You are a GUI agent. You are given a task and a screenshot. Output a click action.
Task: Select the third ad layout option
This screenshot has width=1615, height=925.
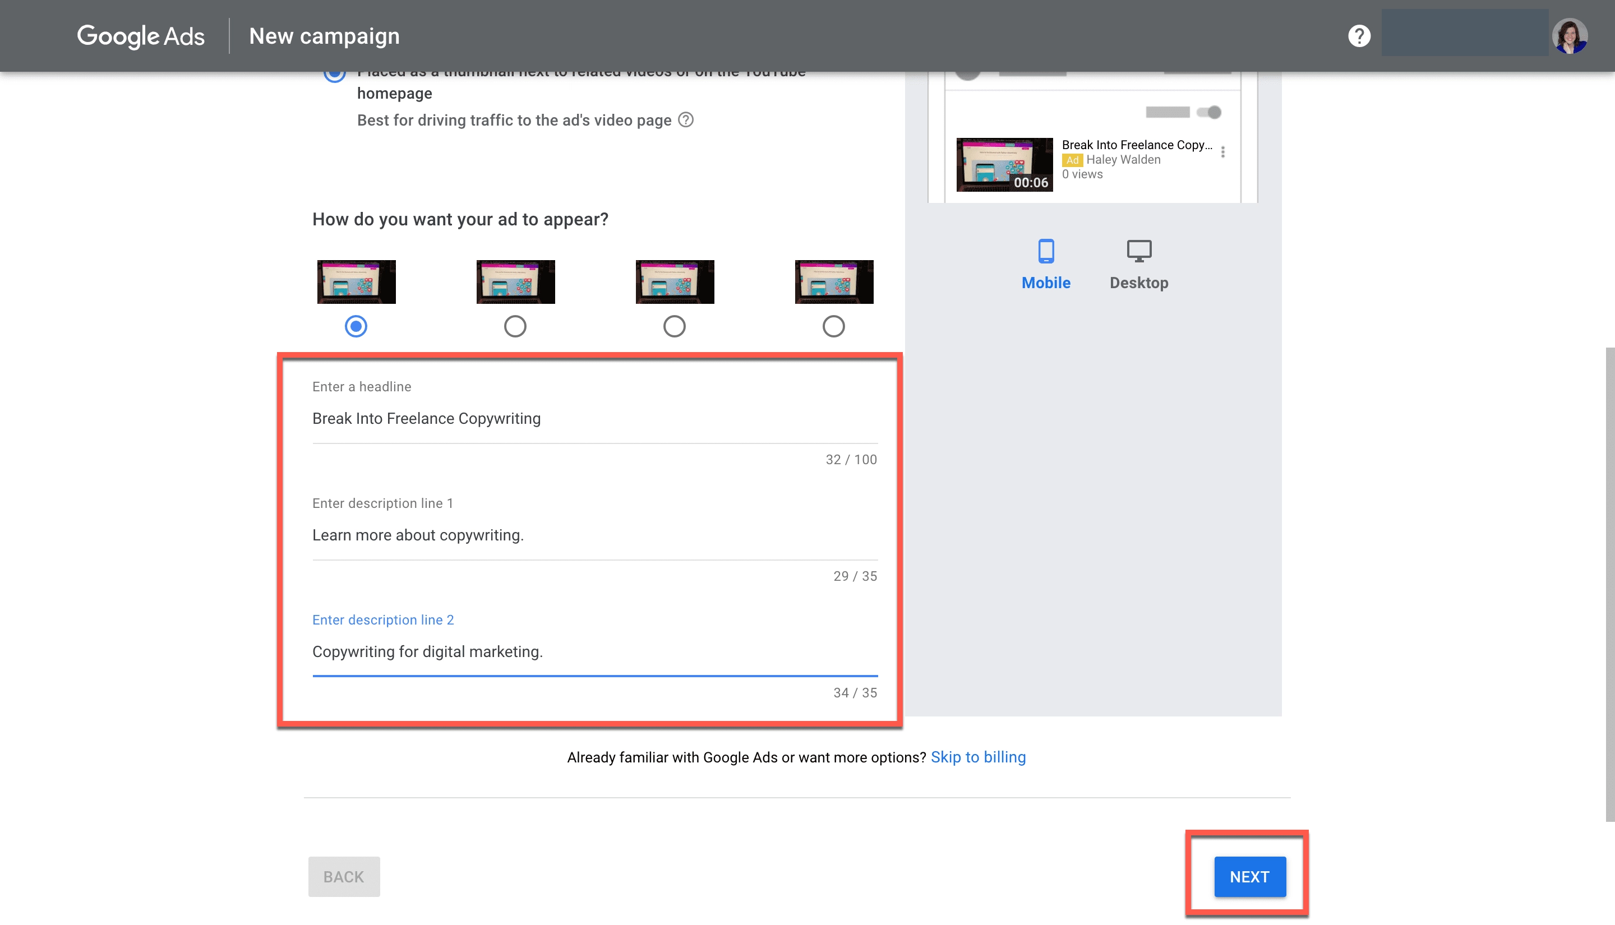pyautogui.click(x=674, y=326)
